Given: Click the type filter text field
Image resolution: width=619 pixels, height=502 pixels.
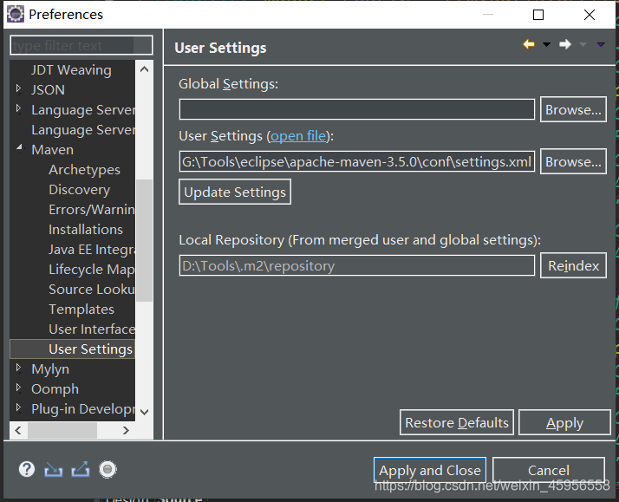Looking at the screenshot, I should [x=81, y=45].
